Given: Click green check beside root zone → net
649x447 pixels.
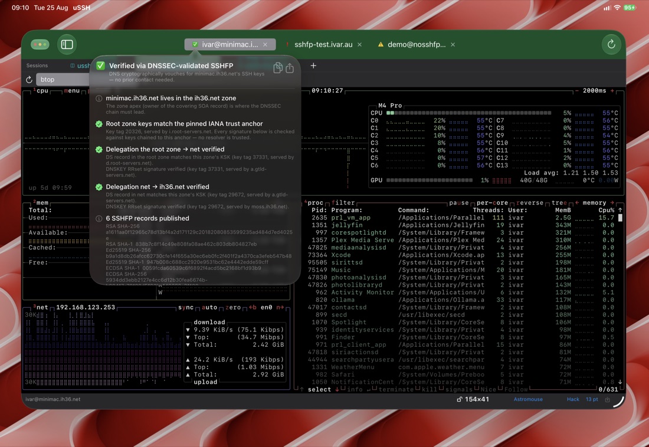Looking at the screenshot, I should coord(99,149).
